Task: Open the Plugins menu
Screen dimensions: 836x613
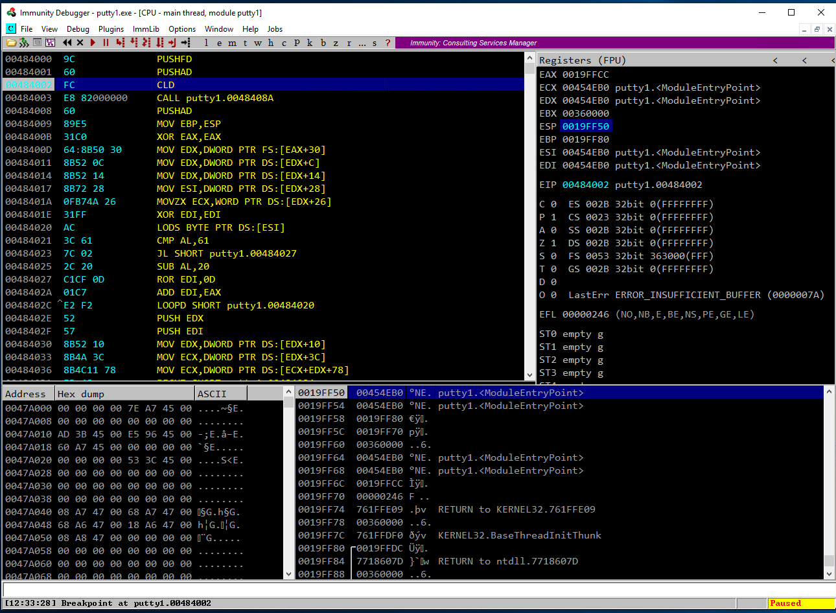Action: pyautogui.click(x=111, y=29)
